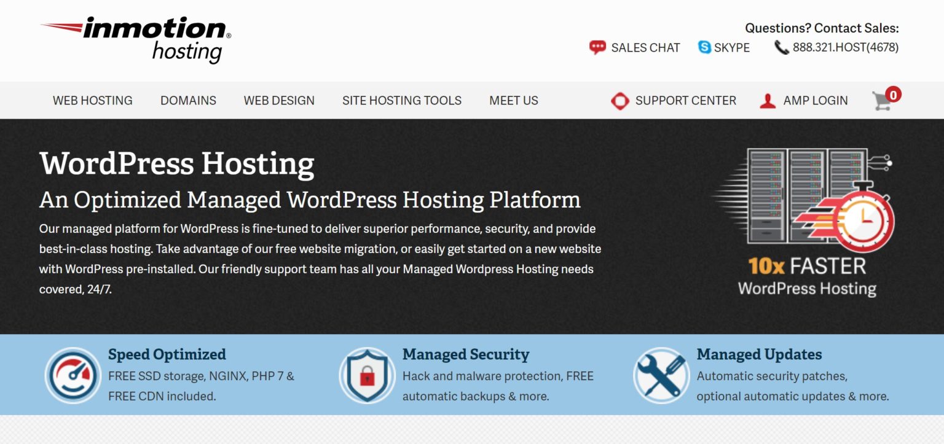Click 'Automatic security patches,' text
Viewport: 944px width, 444px height.
click(772, 376)
